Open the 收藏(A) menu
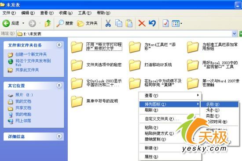Screen dimensions: 242x161 tap(66, 13)
